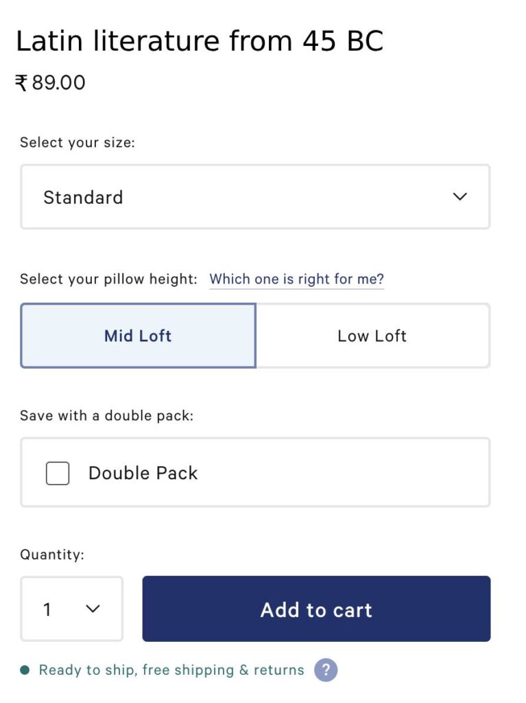Click the "Select your pillow height" label
Image resolution: width=526 pixels, height=703 pixels.
[108, 279]
